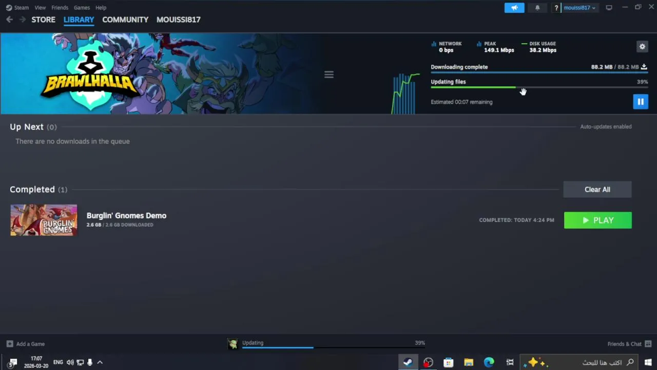Click the DISK USAGE 38.2 Mbps stat

tap(539, 47)
